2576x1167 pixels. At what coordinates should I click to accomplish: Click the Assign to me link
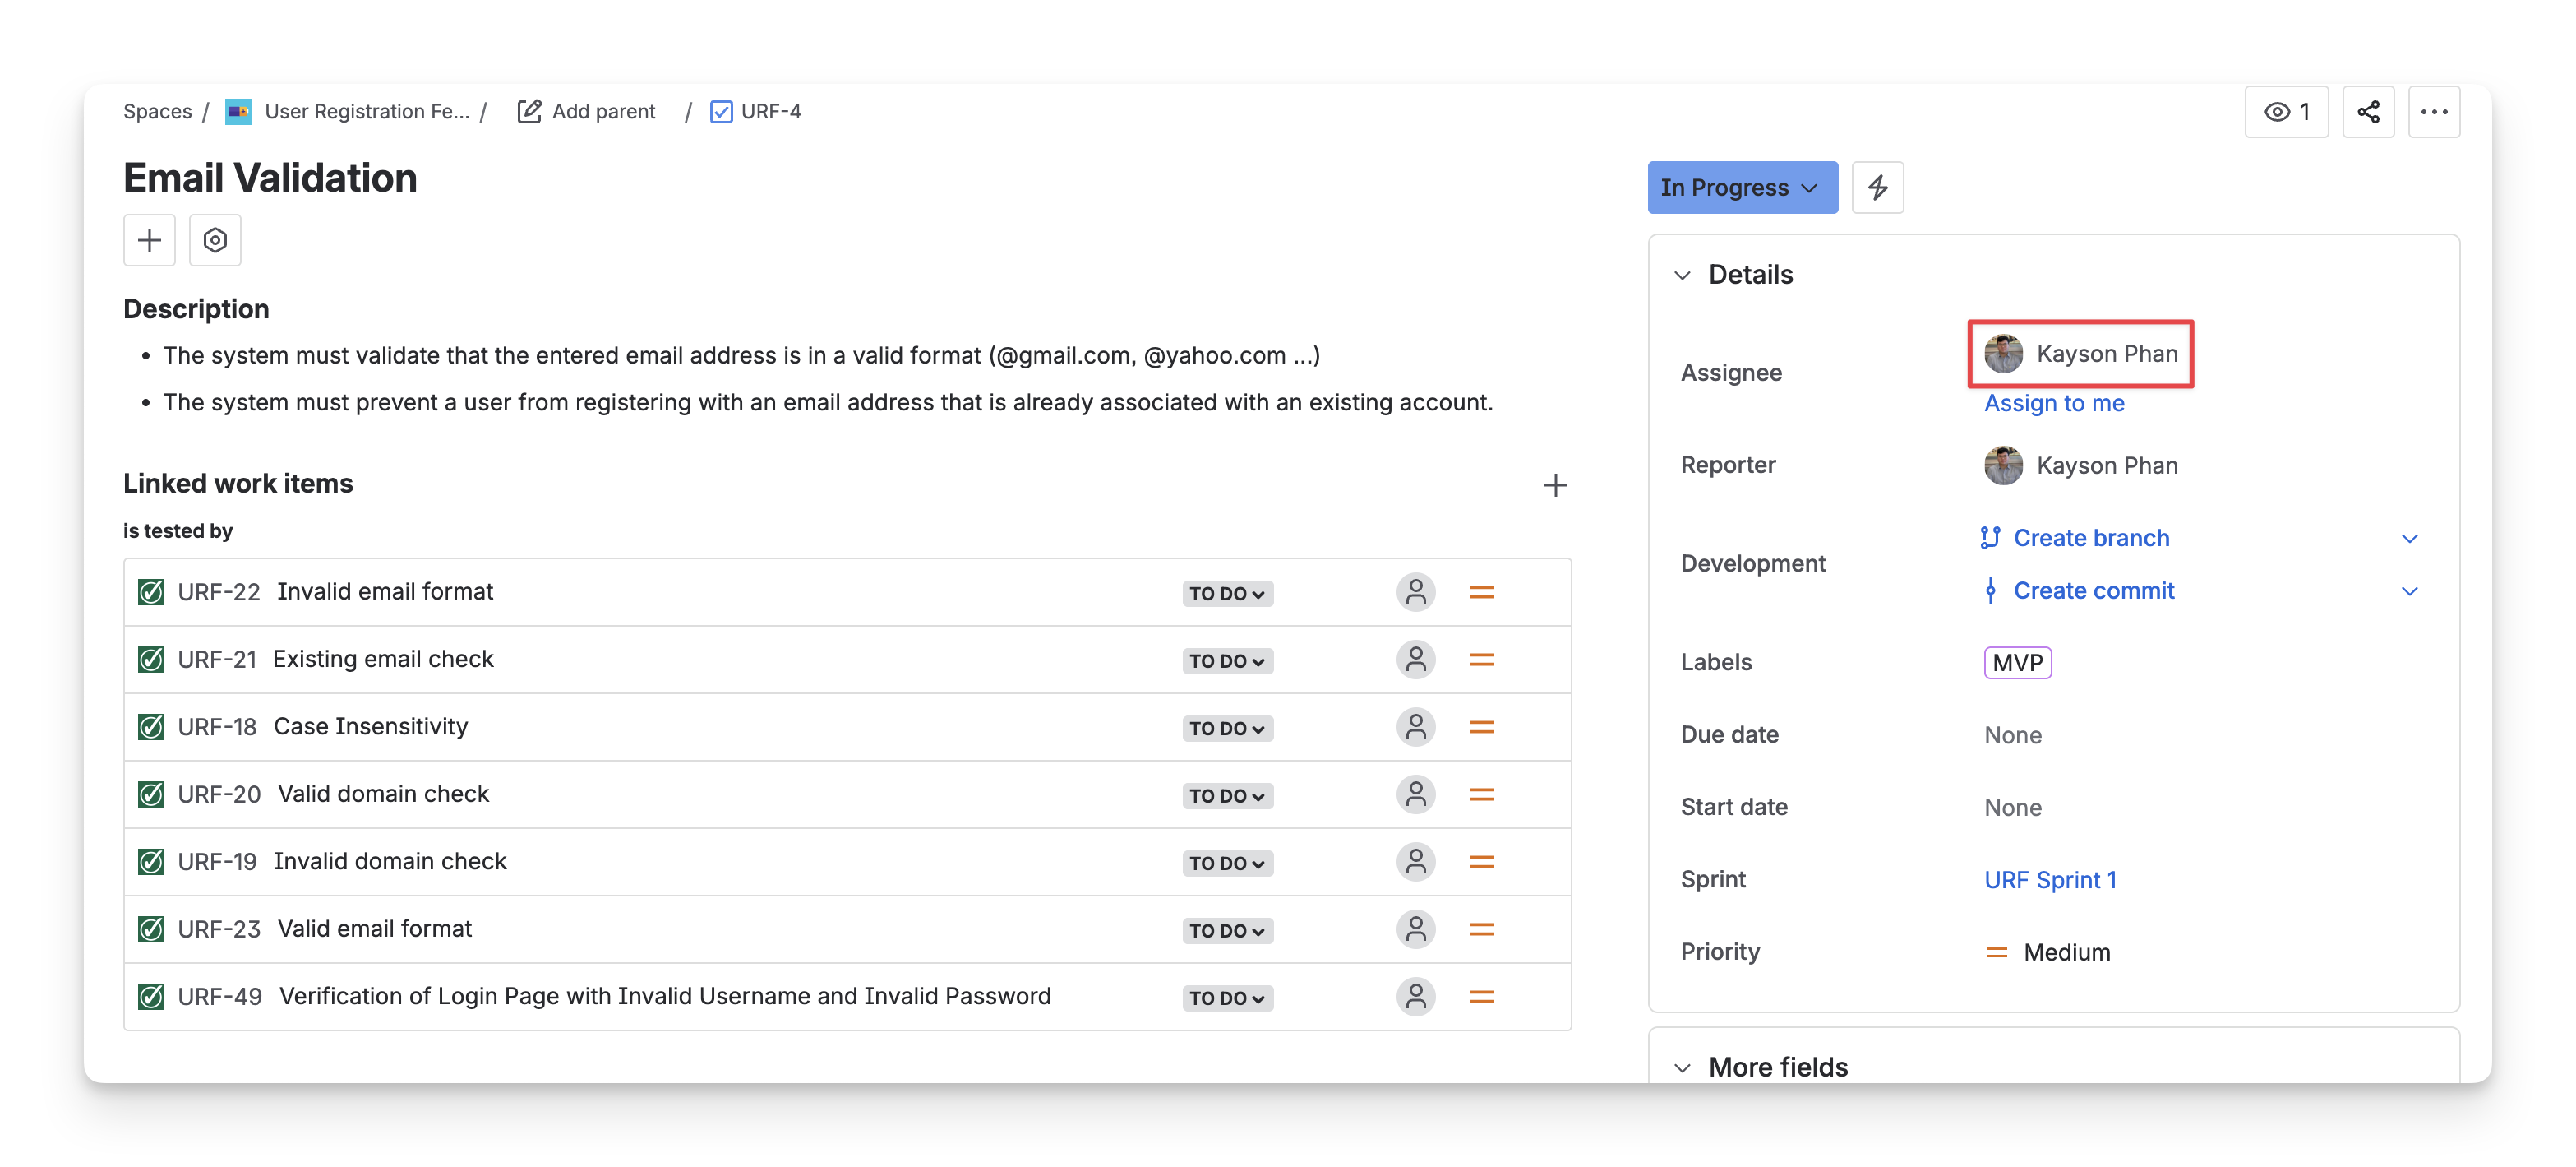2053,403
